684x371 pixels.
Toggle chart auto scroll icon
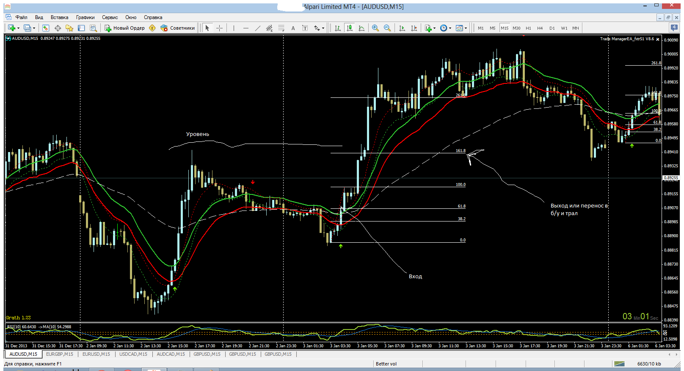402,28
